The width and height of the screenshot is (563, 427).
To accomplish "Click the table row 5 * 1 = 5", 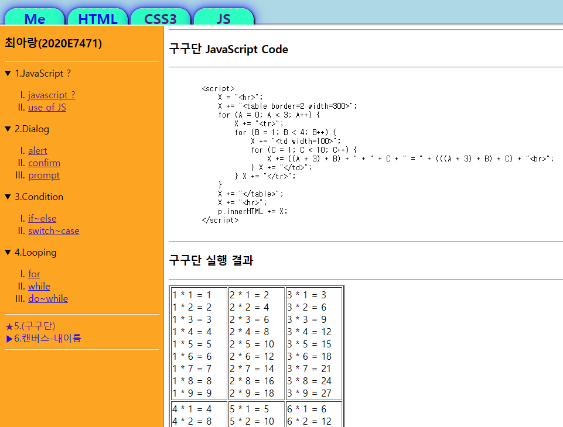I will point(250,409).
